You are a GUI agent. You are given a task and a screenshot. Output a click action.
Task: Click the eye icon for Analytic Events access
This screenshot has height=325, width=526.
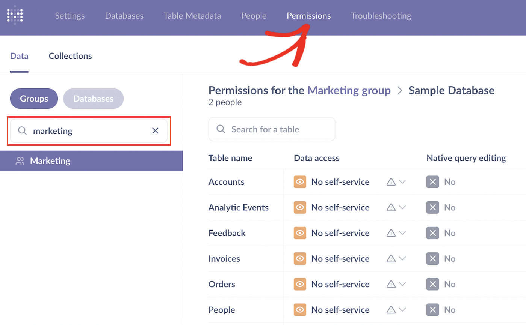[x=300, y=207]
